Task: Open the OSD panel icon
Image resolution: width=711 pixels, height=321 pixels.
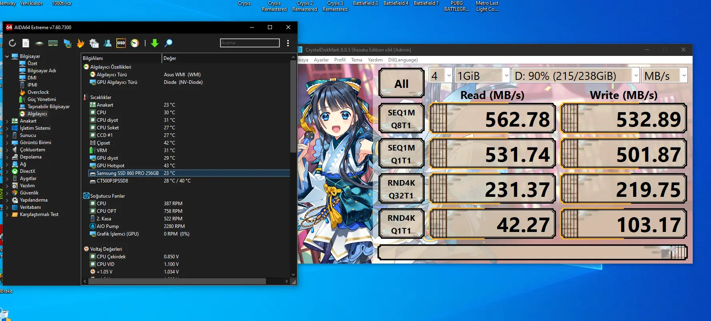Action: 121,43
